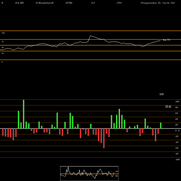Click the MR axis label -20

(x=177, y=136)
